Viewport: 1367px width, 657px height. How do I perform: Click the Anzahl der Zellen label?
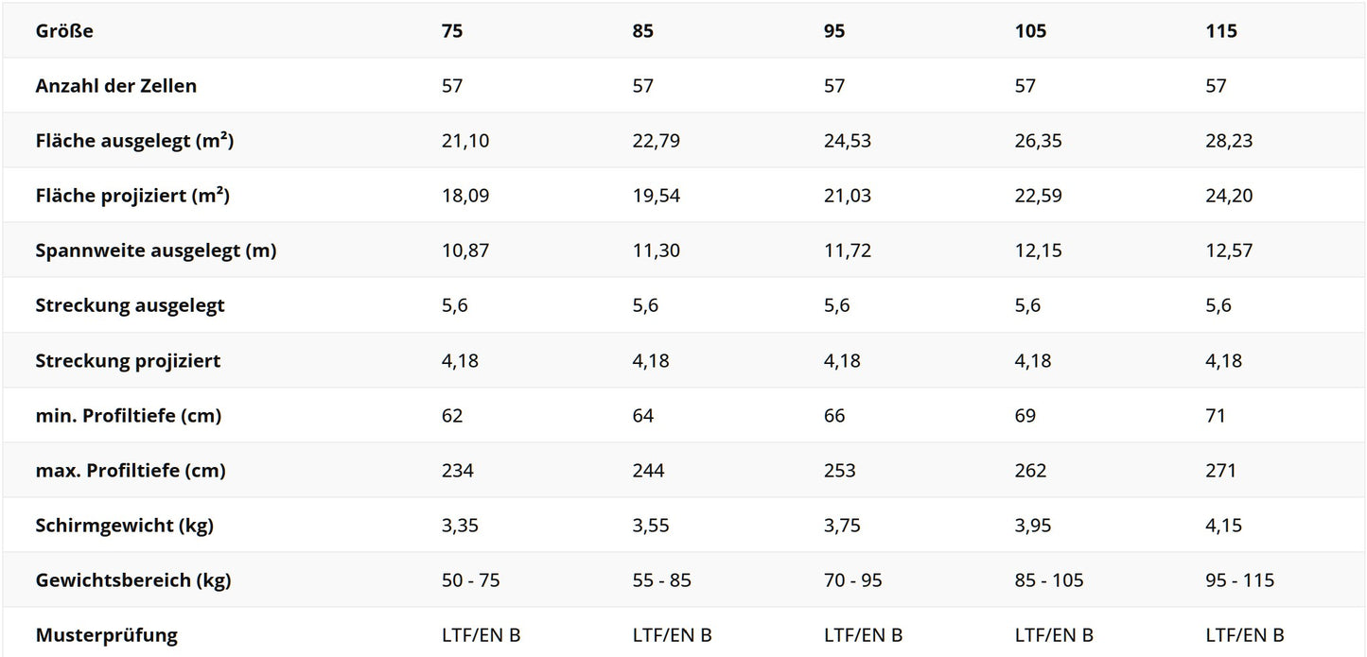pyautogui.click(x=116, y=86)
